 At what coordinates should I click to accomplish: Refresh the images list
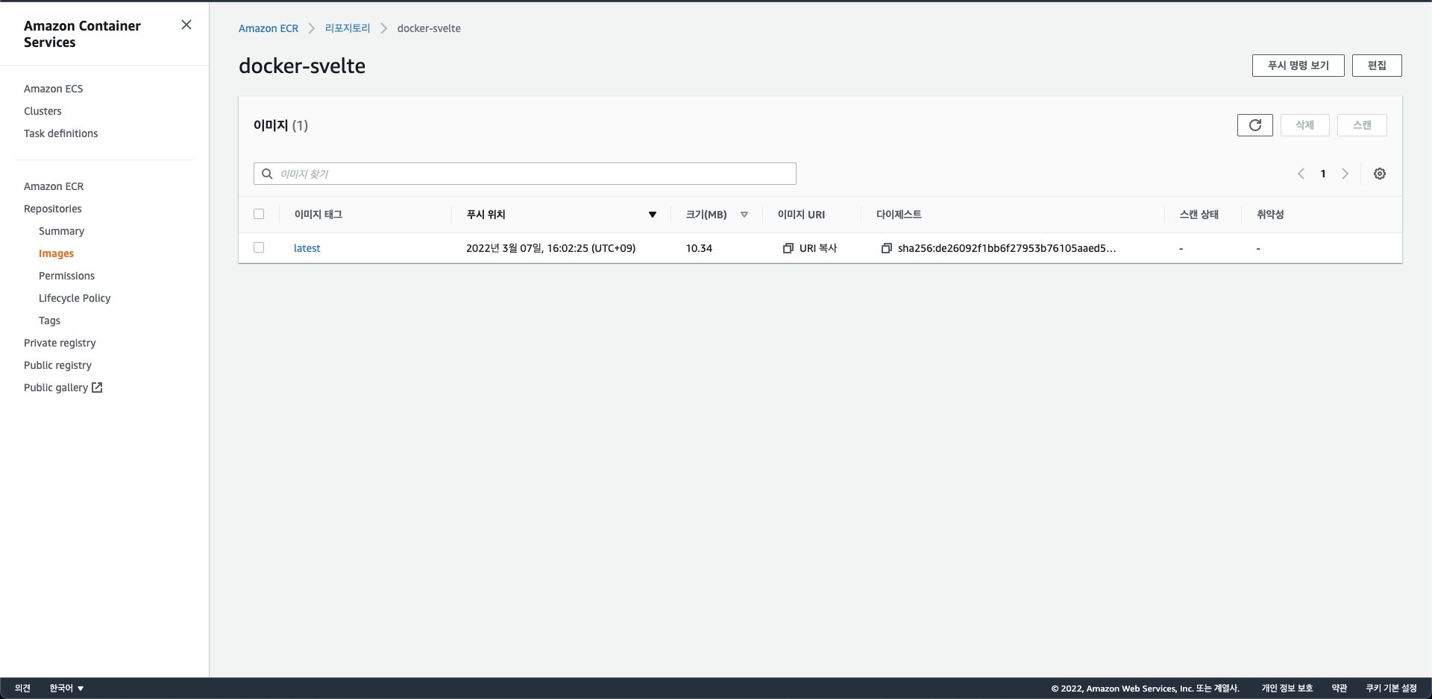(x=1254, y=125)
